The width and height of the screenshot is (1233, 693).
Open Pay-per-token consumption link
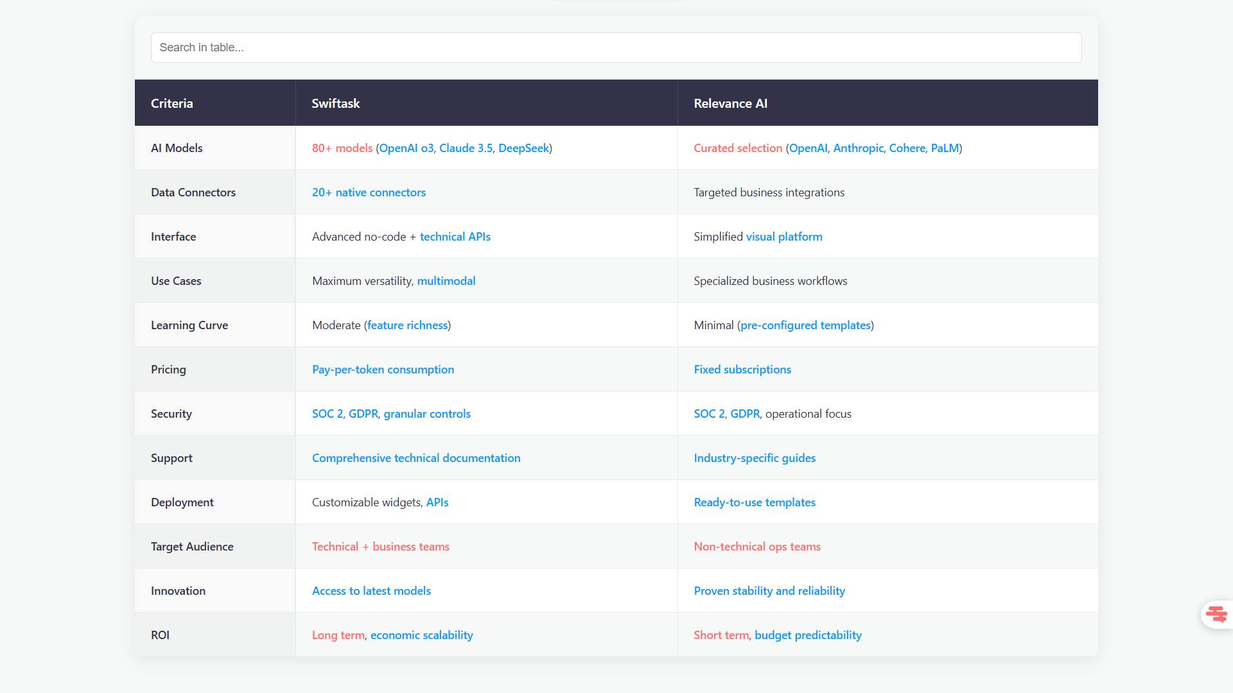coord(383,370)
